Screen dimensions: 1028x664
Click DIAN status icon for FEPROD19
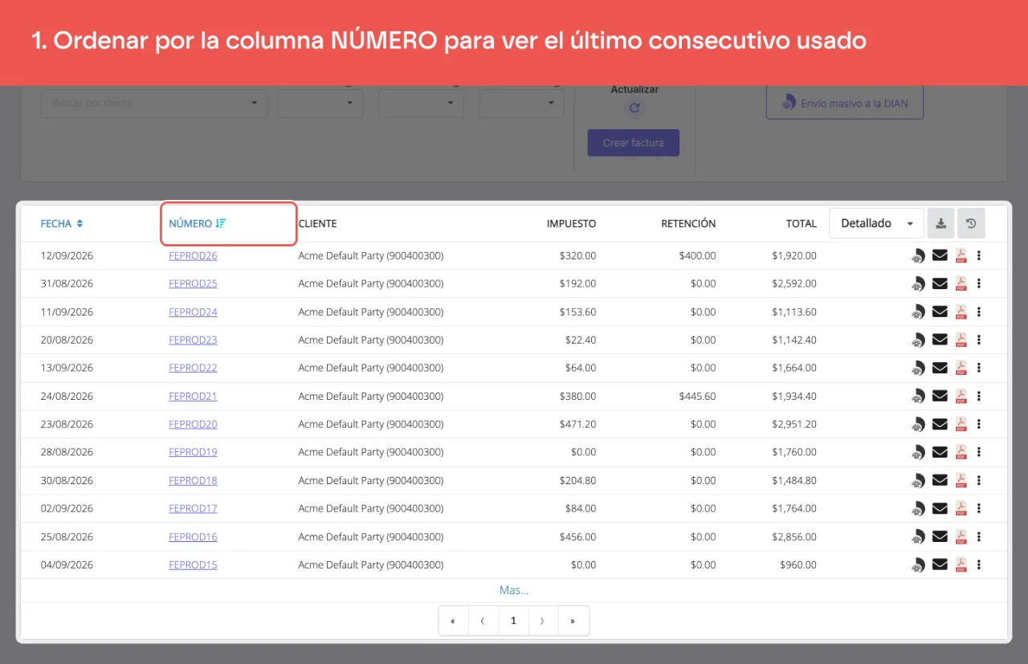919,453
